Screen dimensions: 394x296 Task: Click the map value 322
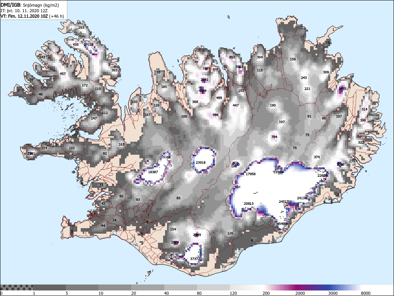(361, 142)
